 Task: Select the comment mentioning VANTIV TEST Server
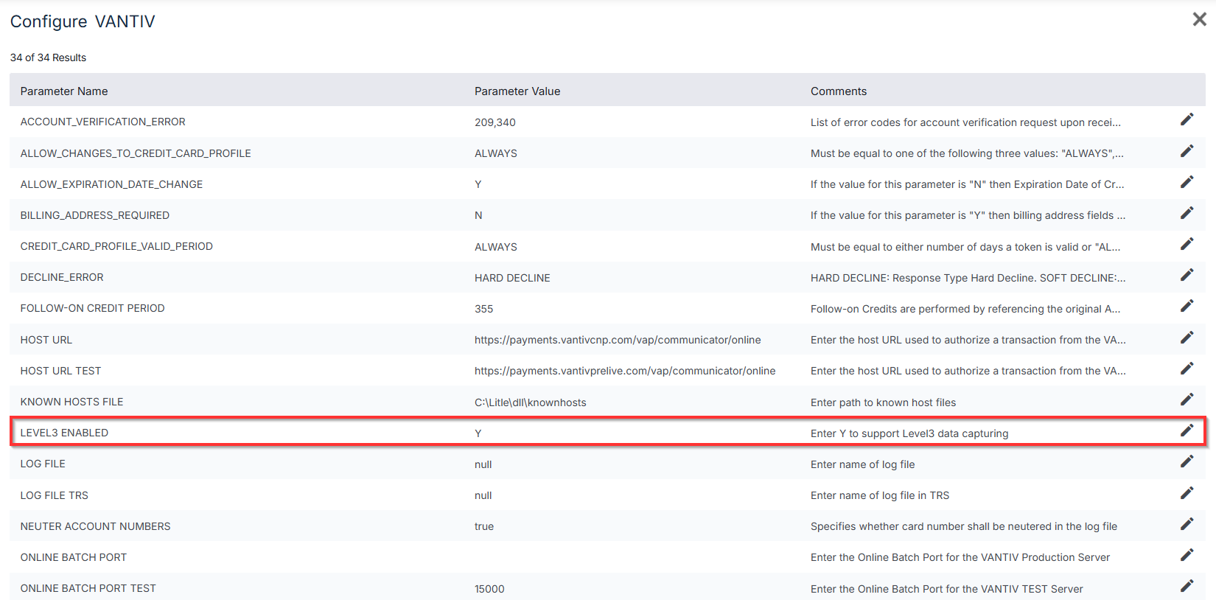947,589
